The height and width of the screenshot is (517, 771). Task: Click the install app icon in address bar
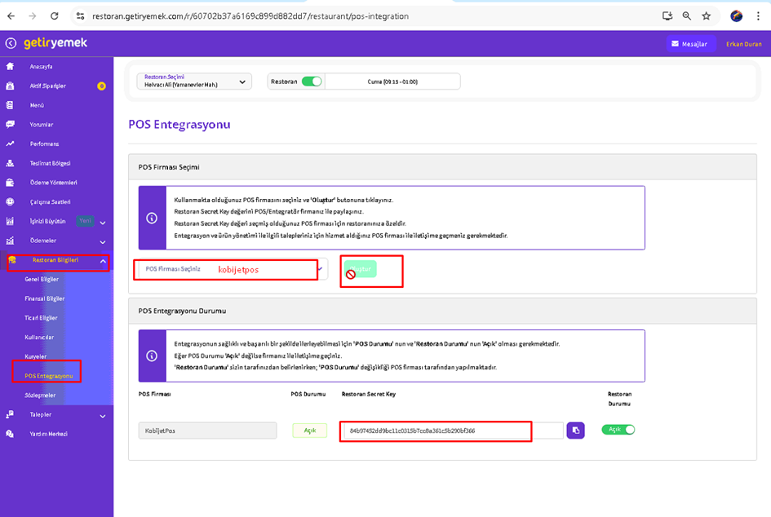click(667, 16)
